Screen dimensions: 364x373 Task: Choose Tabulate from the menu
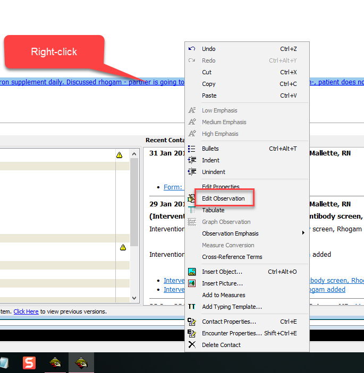(x=247, y=210)
